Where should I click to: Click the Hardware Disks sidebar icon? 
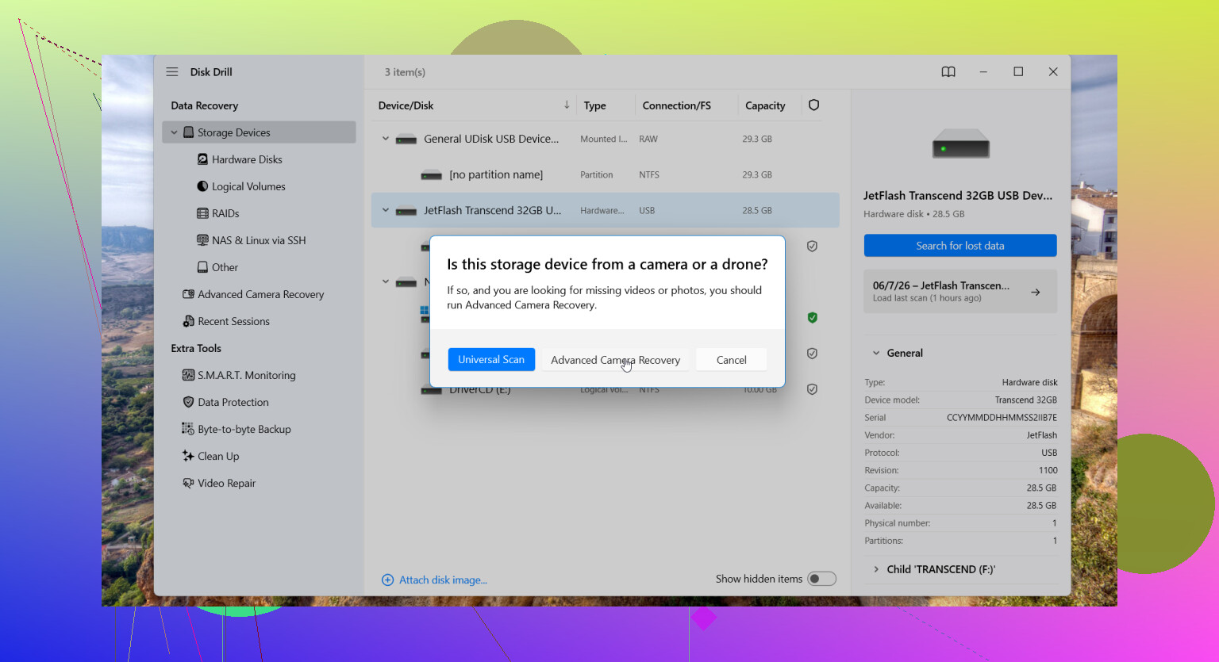tap(202, 159)
